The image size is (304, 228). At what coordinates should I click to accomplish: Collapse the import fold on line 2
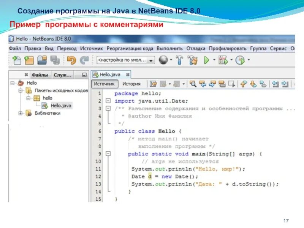click(x=108, y=101)
